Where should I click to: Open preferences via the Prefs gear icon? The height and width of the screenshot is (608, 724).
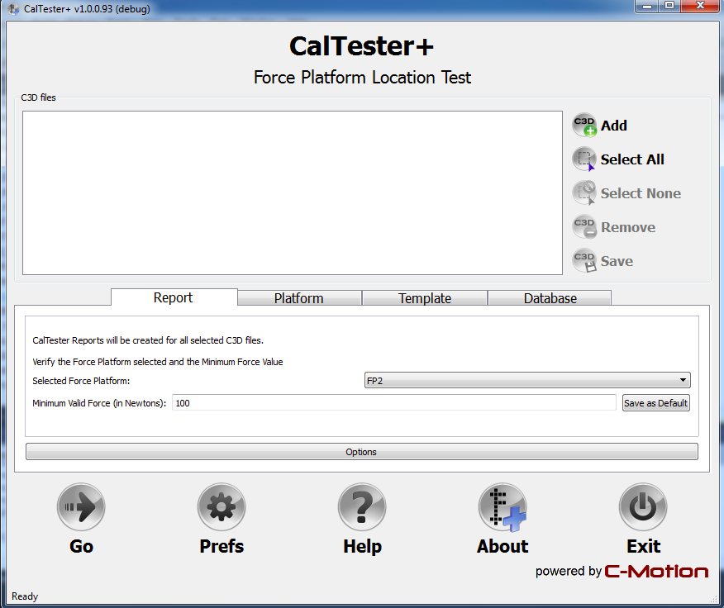(x=221, y=507)
